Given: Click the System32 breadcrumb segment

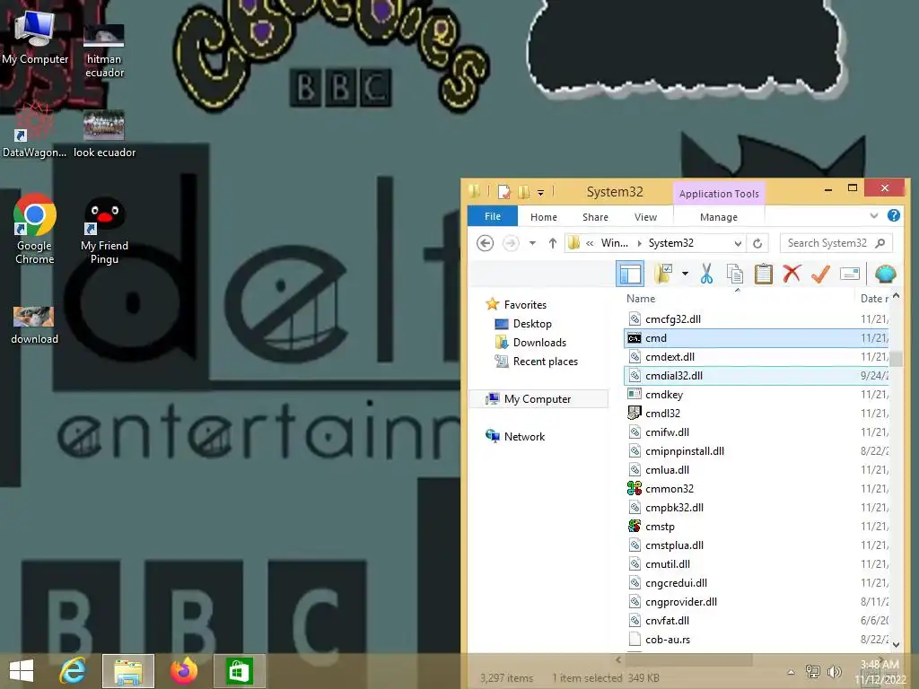Looking at the screenshot, I should click(670, 242).
